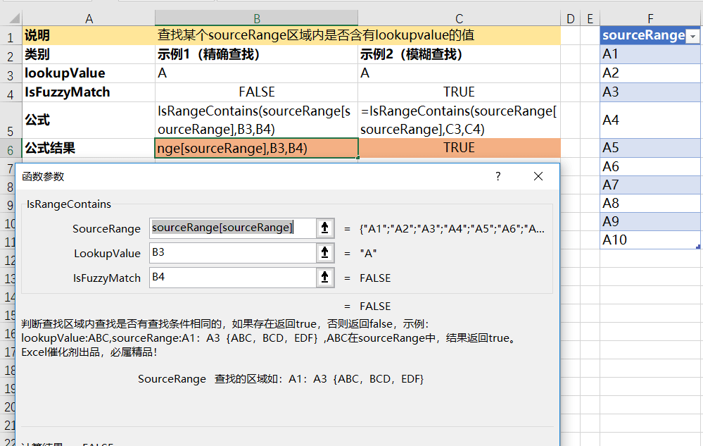The height and width of the screenshot is (446, 703).
Task: Select cell B6 being edited
Action: click(x=256, y=148)
